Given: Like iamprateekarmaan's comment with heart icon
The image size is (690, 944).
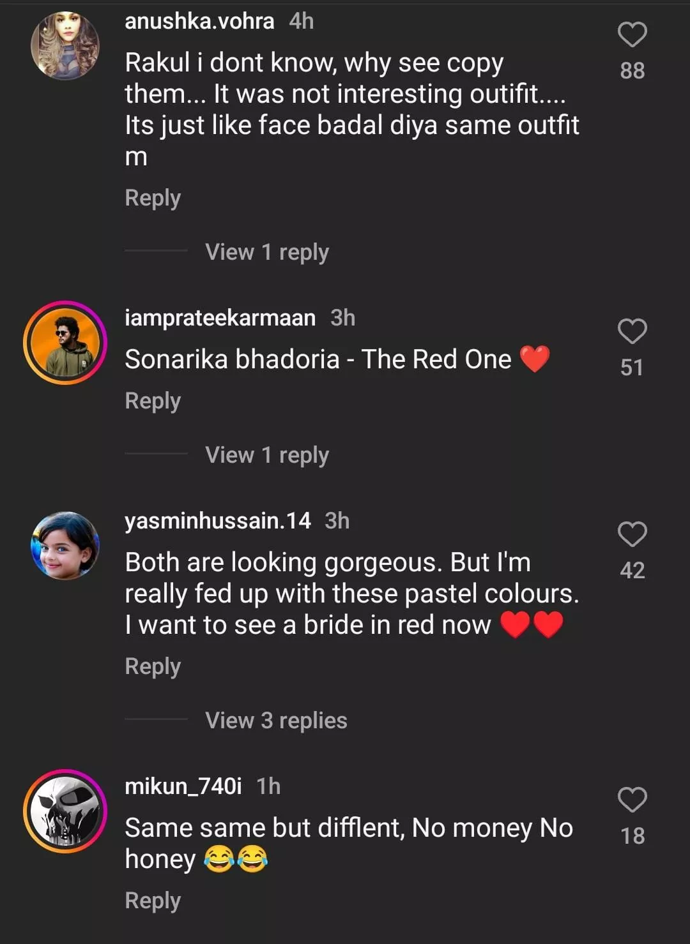Looking at the screenshot, I should (632, 331).
